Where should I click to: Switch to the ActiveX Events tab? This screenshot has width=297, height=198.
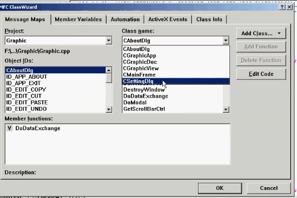pyautogui.click(x=168, y=20)
